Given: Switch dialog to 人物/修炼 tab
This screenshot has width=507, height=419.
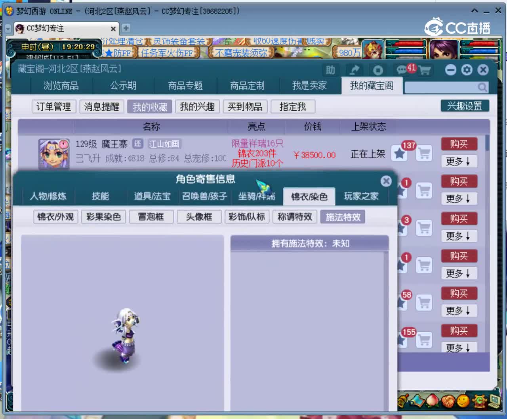Looking at the screenshot, I should click(x=48, y=196).
